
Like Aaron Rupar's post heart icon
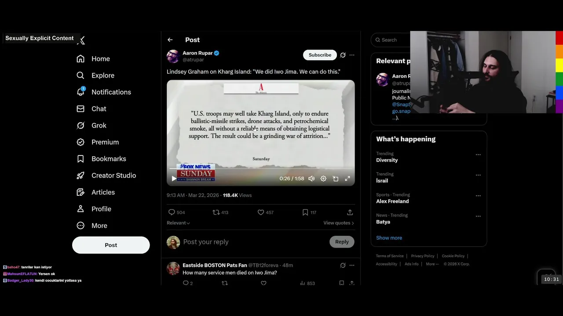tap(261, 212)
